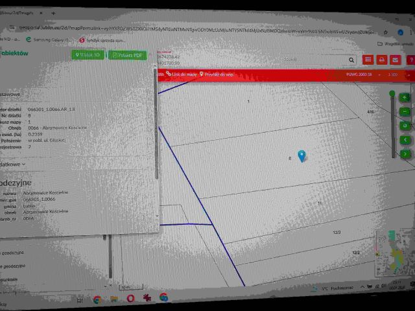Click the info panel vertical scrollbar
This screenshot has height=311, width=415.
click(156, 124)
